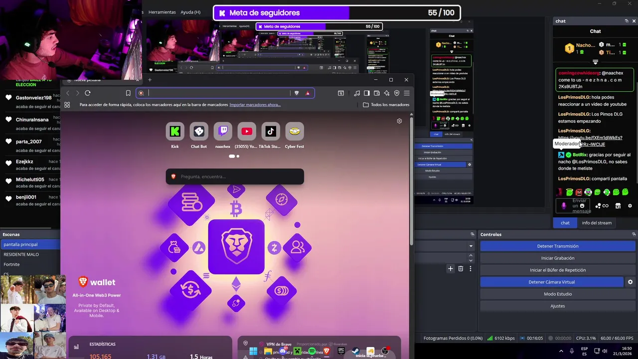
Task: Move source down with down chevron
Action: click(471, 260)
